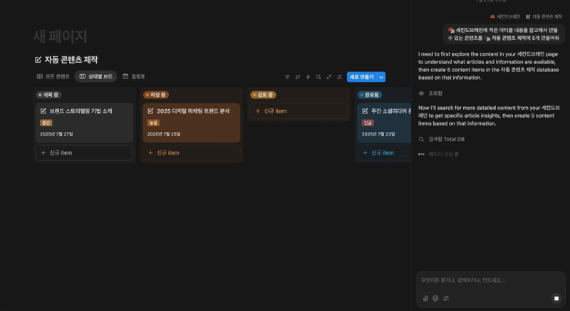Click the 세컨드브레인 reference above the chat message

point(505,16)
